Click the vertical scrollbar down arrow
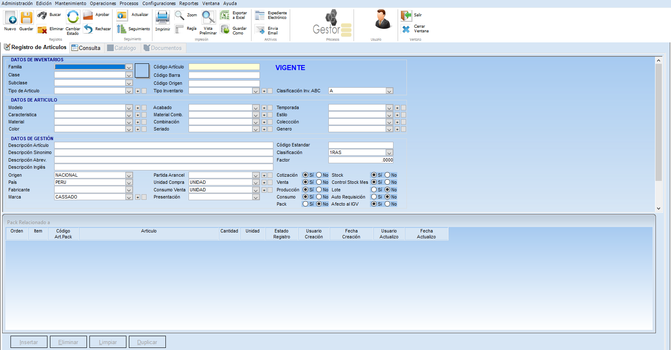This screenshot has height=350, width=671. click(x=658, y=208)
